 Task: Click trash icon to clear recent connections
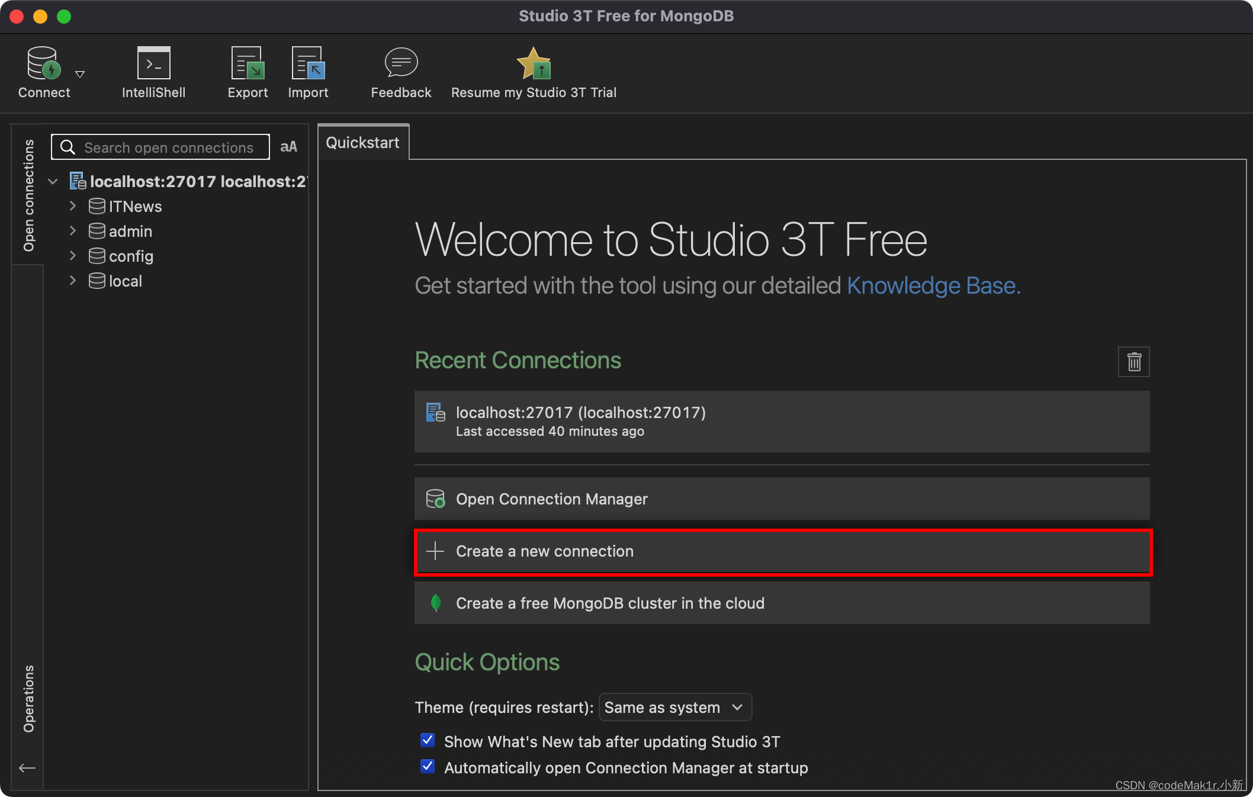coord(1133,362)
